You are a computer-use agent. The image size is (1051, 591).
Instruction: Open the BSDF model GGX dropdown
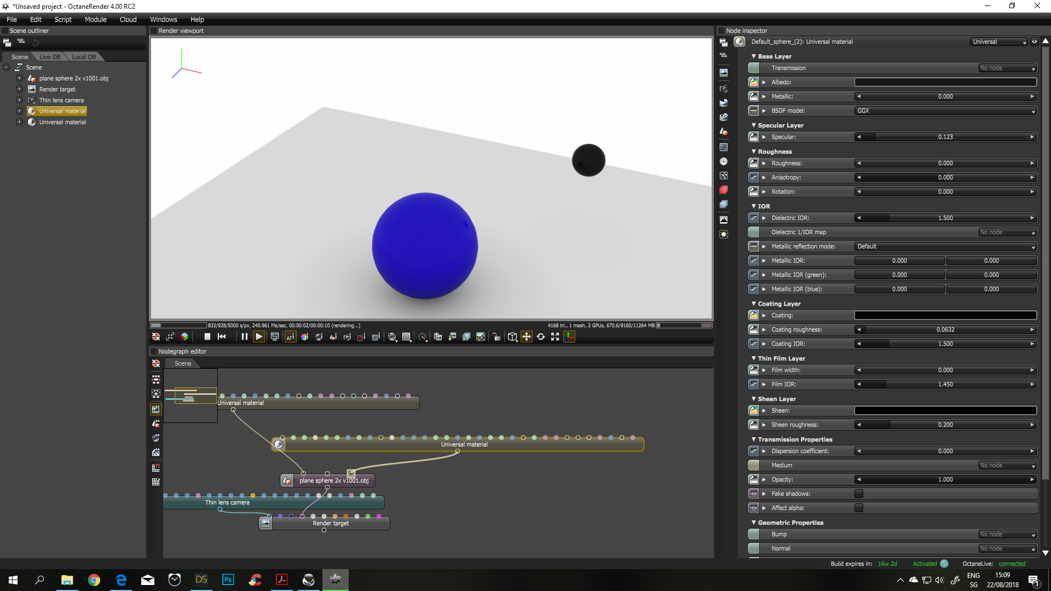[x=945, y=111]
